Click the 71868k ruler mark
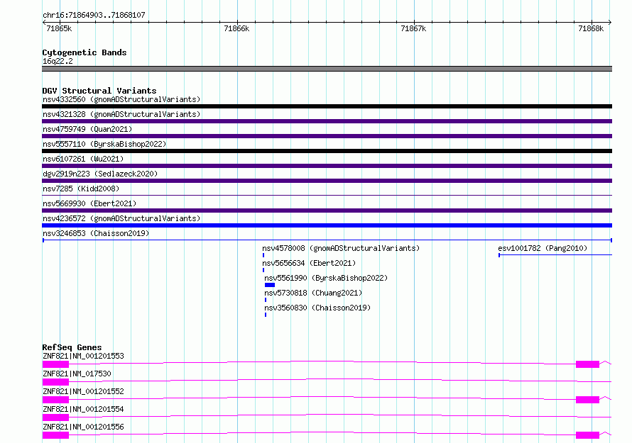The image size is (632, 443). [x=591, y=28]
